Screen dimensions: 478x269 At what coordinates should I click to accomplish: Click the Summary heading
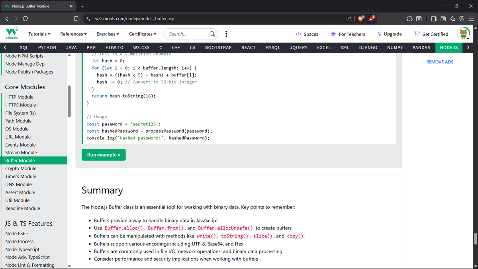coord(102,190)
